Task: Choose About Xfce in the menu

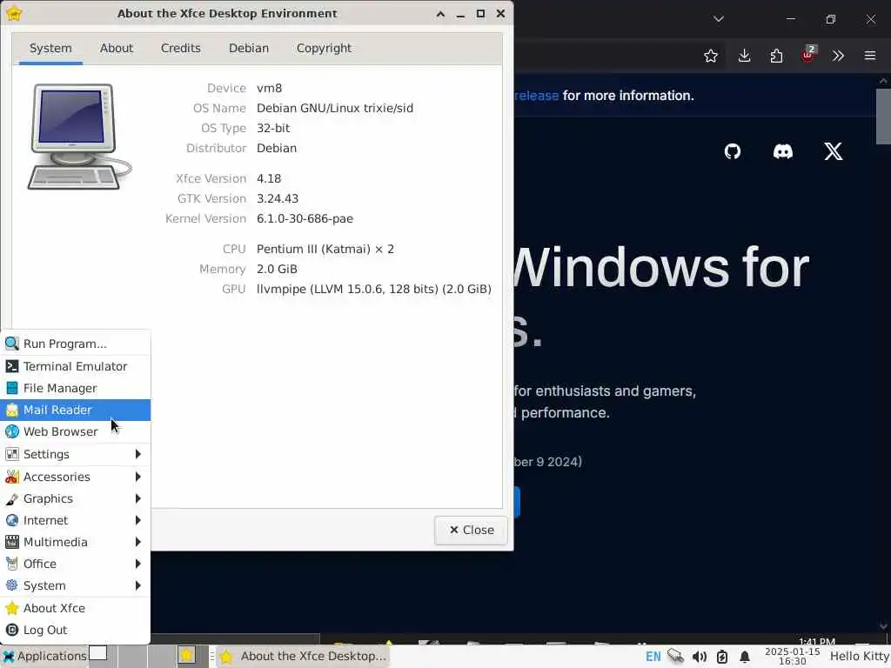Action: [75, 608]
